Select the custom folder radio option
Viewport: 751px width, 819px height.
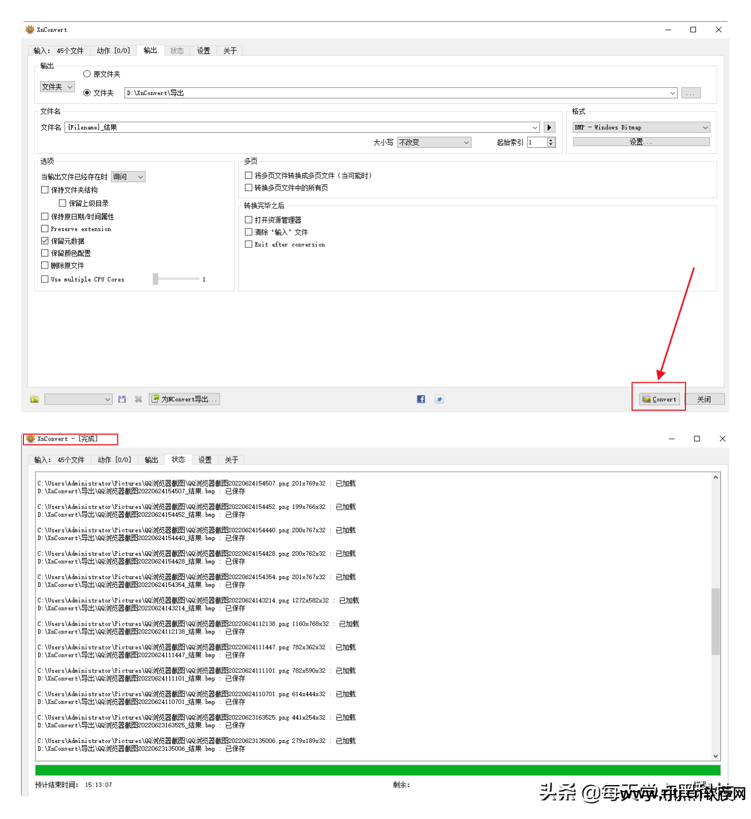click(87, 93)
